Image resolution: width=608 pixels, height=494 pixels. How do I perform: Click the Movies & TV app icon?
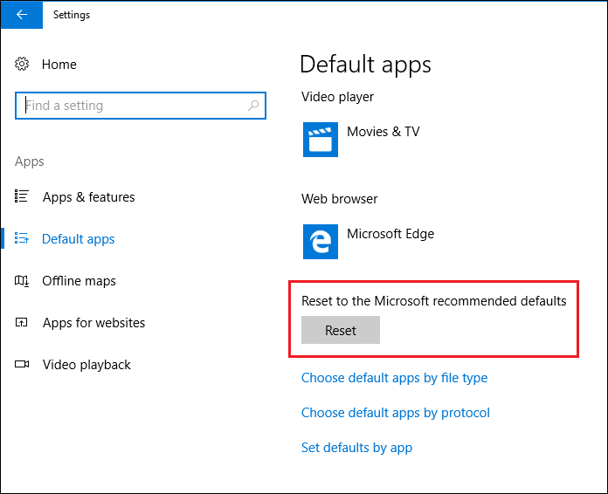point(321,140)
